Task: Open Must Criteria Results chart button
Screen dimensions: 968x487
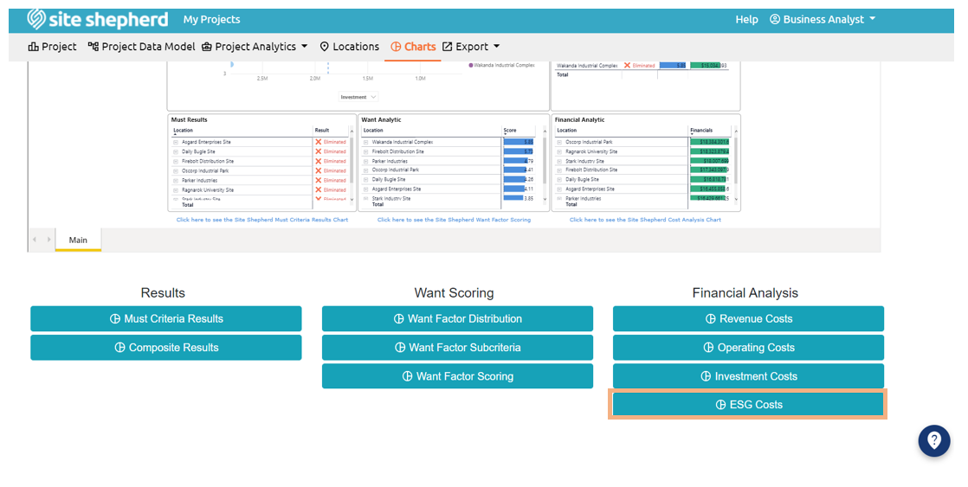Action: click(x=166, y=318)
